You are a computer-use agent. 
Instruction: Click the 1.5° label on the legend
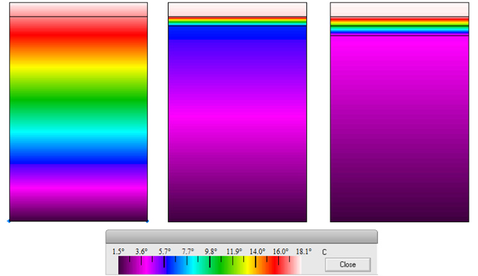[x=119, y=251]
